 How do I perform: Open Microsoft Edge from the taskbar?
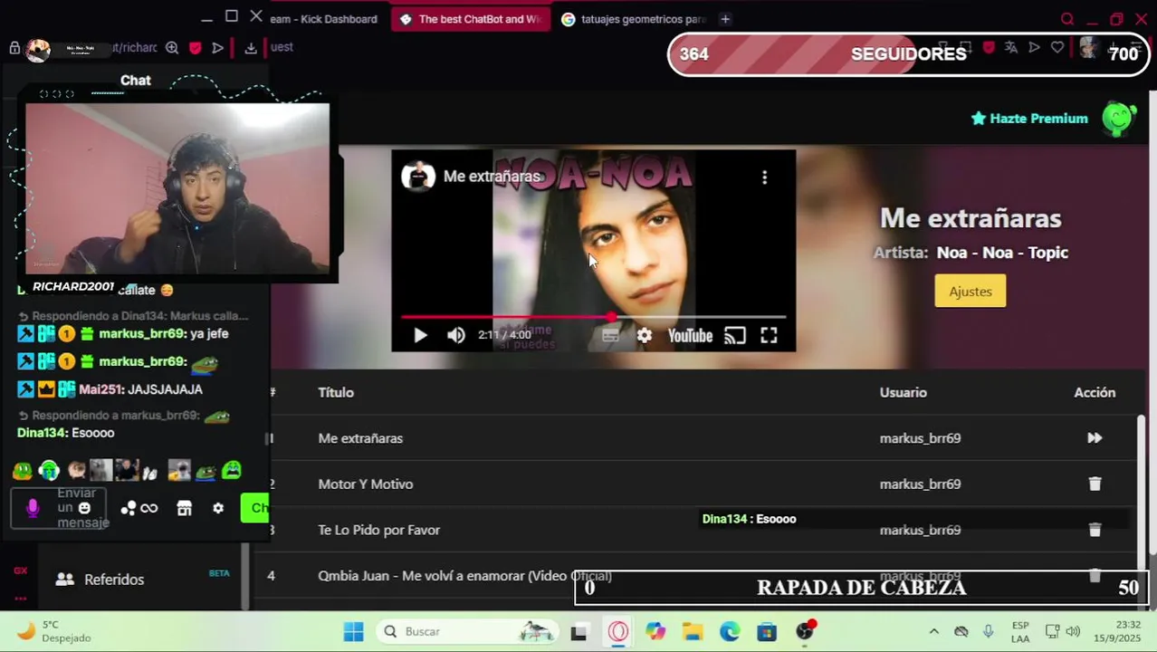(x=730, y=631)
